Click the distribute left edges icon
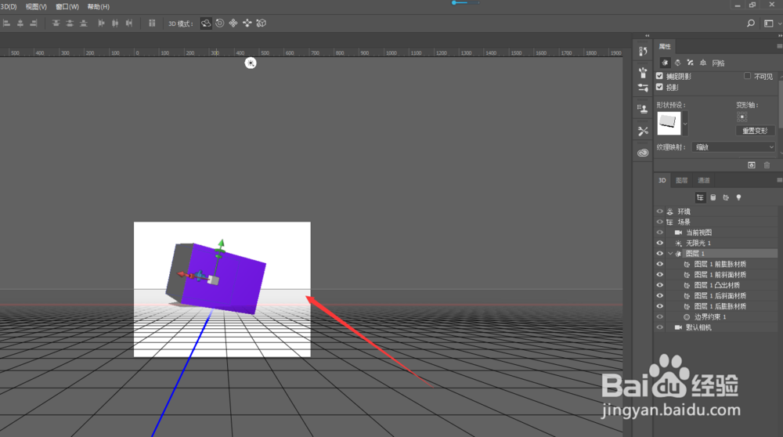Viewport: 783px width, 437px height. (x=101, y=23)
